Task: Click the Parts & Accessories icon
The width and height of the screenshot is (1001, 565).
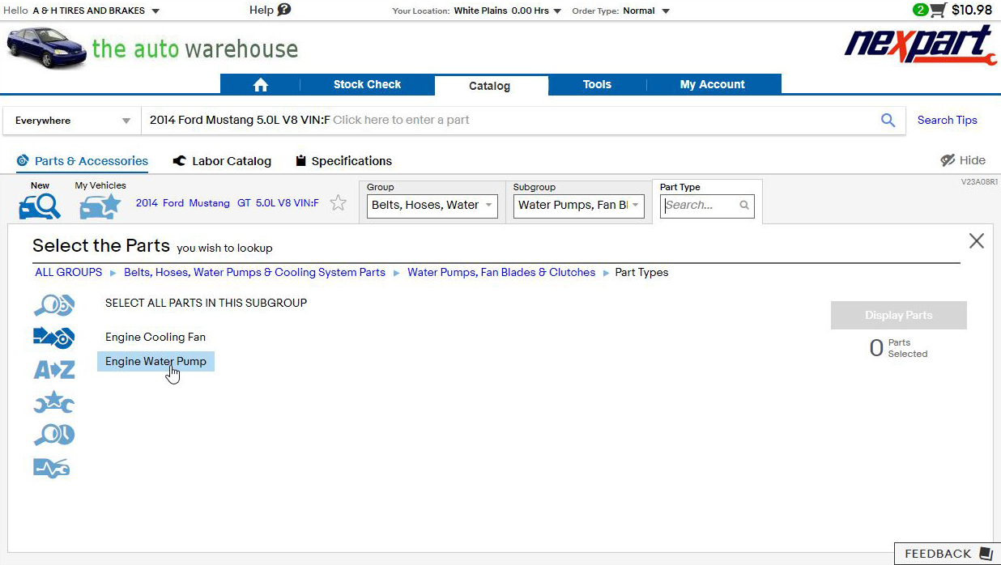Action: [x=23, y=161]
